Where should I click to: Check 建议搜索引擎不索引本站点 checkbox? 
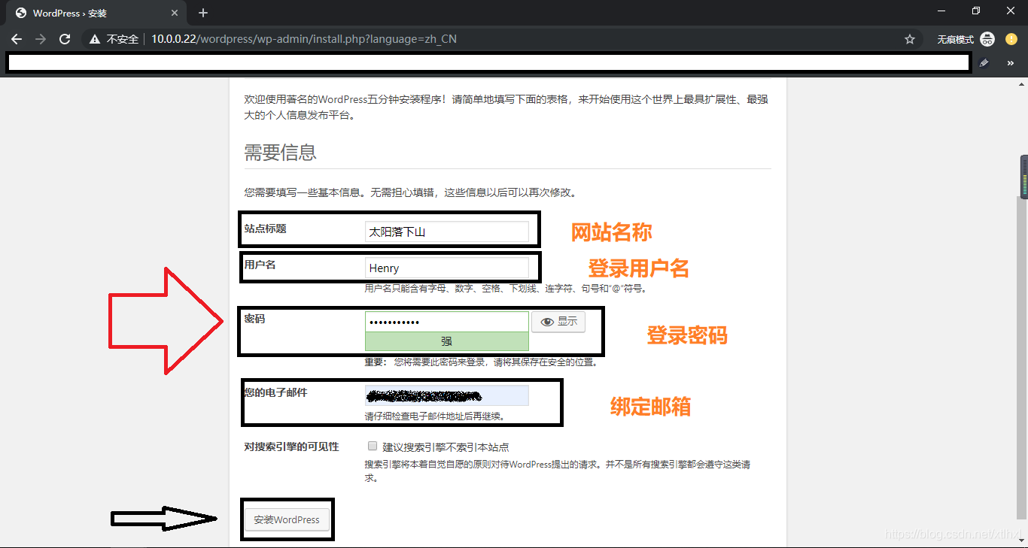[373, 446]
